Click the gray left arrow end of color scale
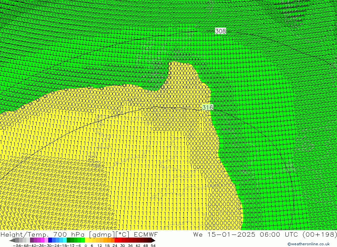This screenshot has height=247, width=337. [12, 241]
